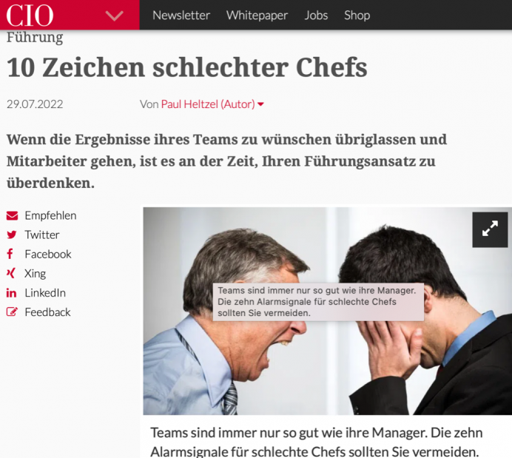Expand the CIO header chevron menu

pos(114,16)
